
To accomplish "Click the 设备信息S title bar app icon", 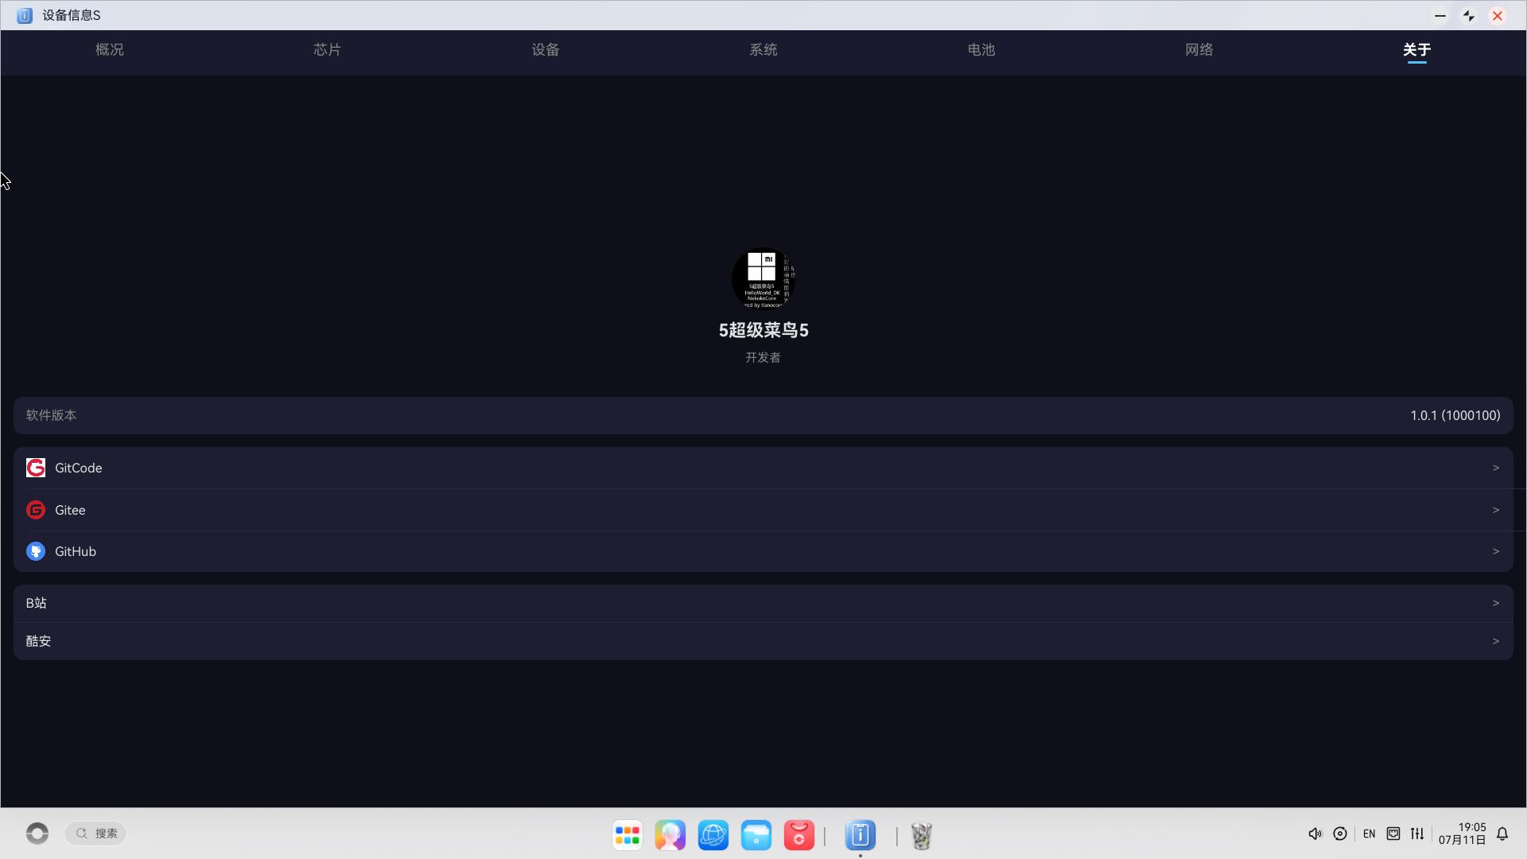I will click(25, 15).
